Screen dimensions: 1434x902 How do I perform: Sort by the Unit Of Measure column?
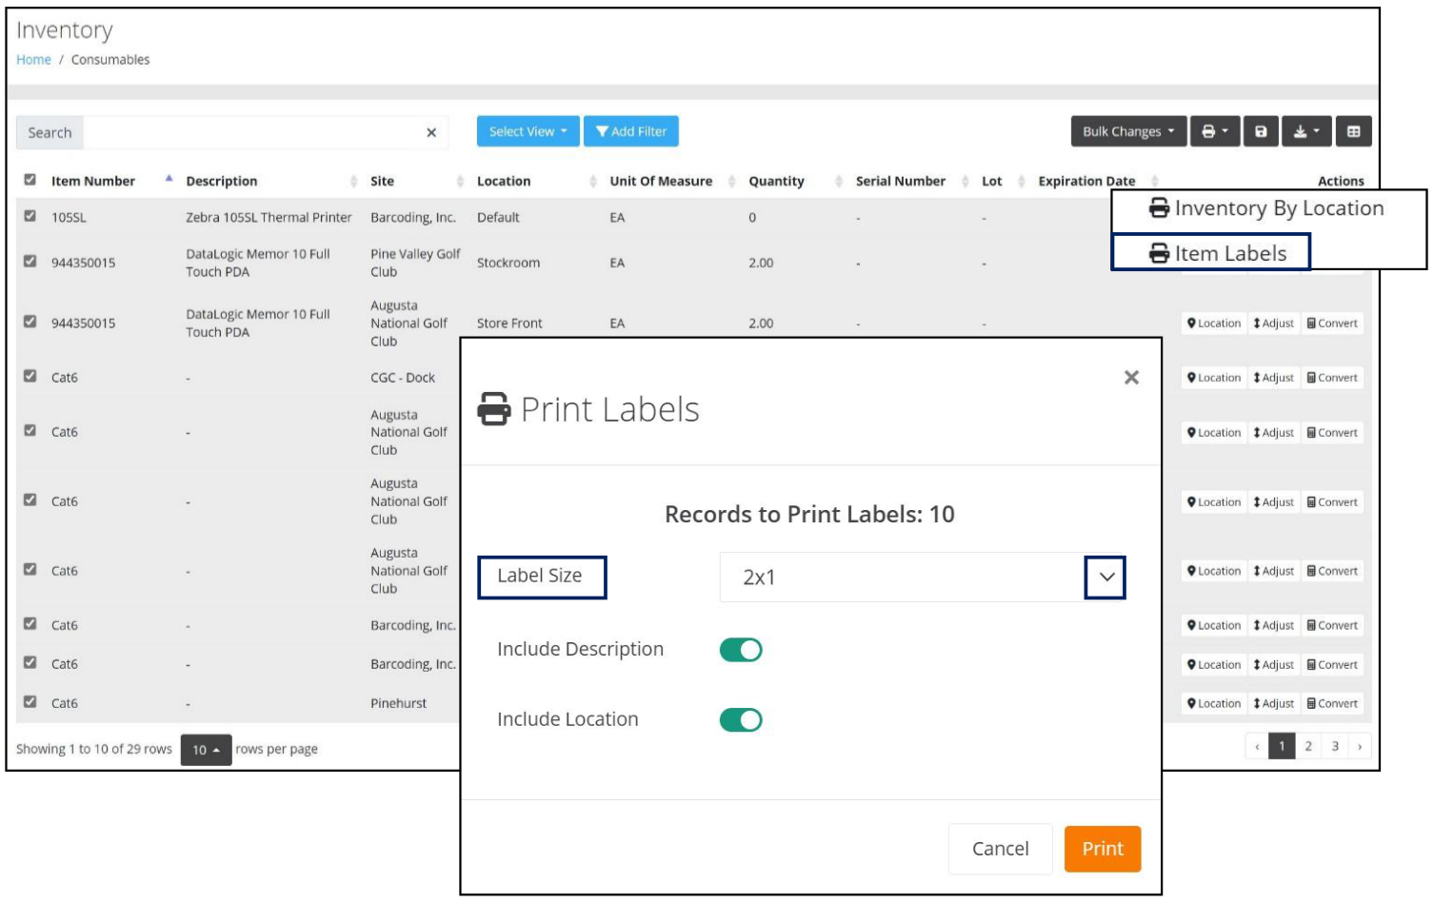tap(732, 181)
